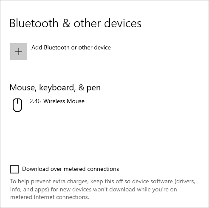Viewport: 209px width, 208px height.
Task: Select the 2.4G Wireless Mouse entry
Action: 48,105
